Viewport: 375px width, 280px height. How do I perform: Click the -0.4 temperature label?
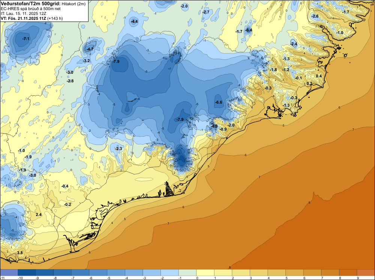(65, 186)
